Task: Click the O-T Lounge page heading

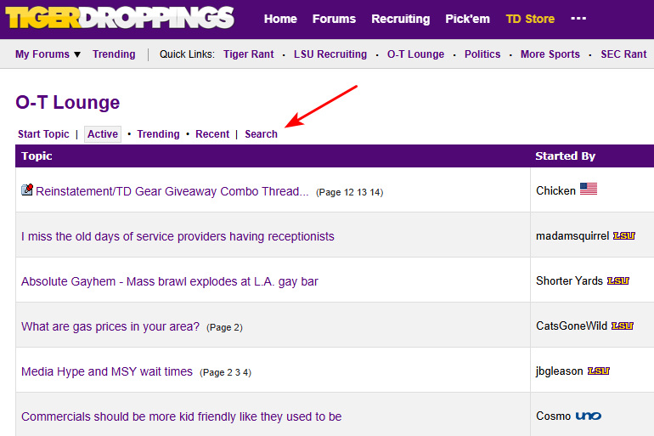Action: coord(68,102)
